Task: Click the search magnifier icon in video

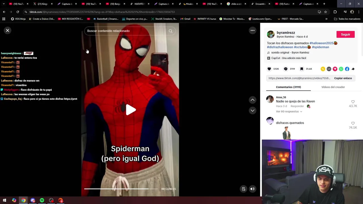Action: click(170, 31)
